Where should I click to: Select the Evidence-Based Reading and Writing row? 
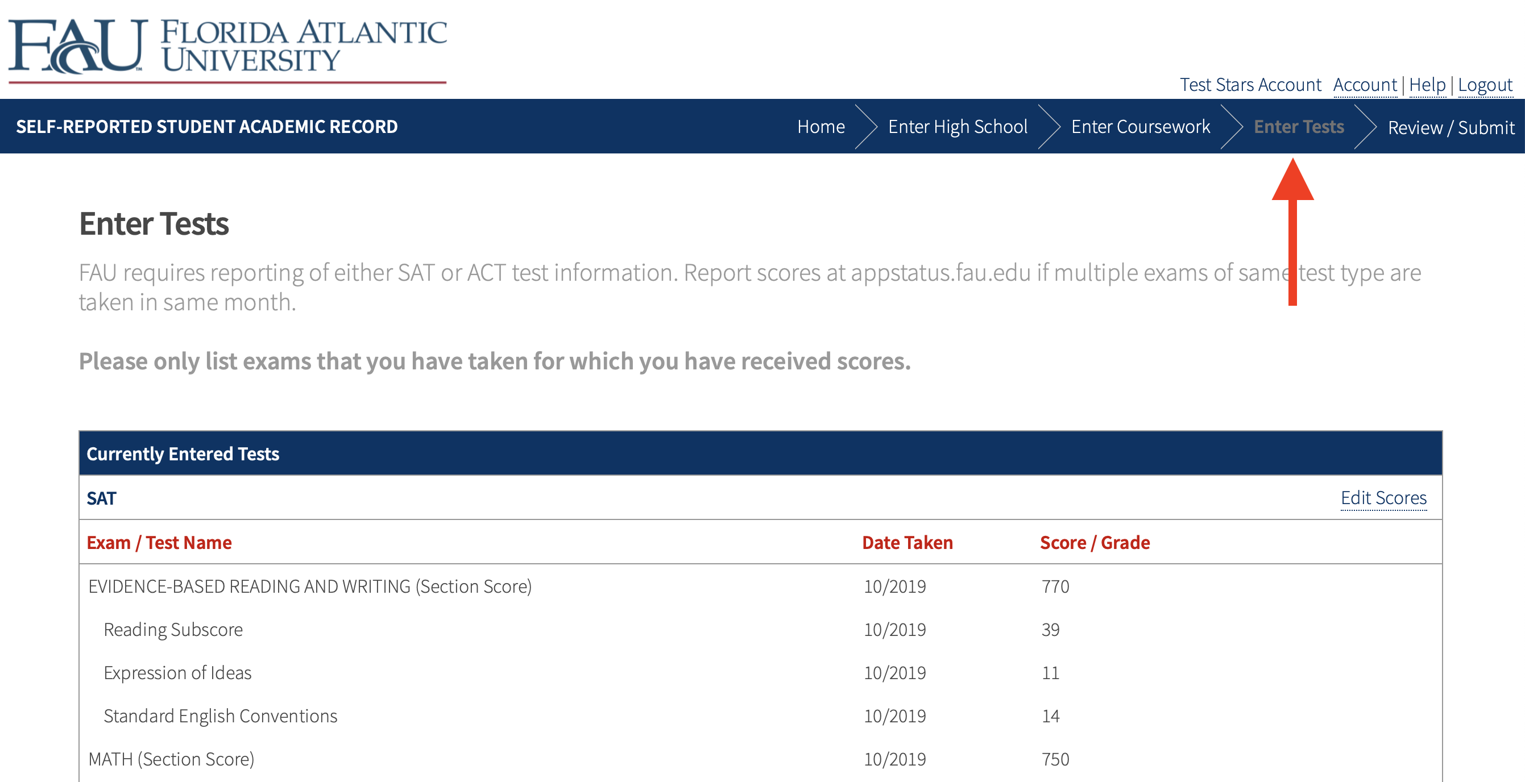click(310, 586)
